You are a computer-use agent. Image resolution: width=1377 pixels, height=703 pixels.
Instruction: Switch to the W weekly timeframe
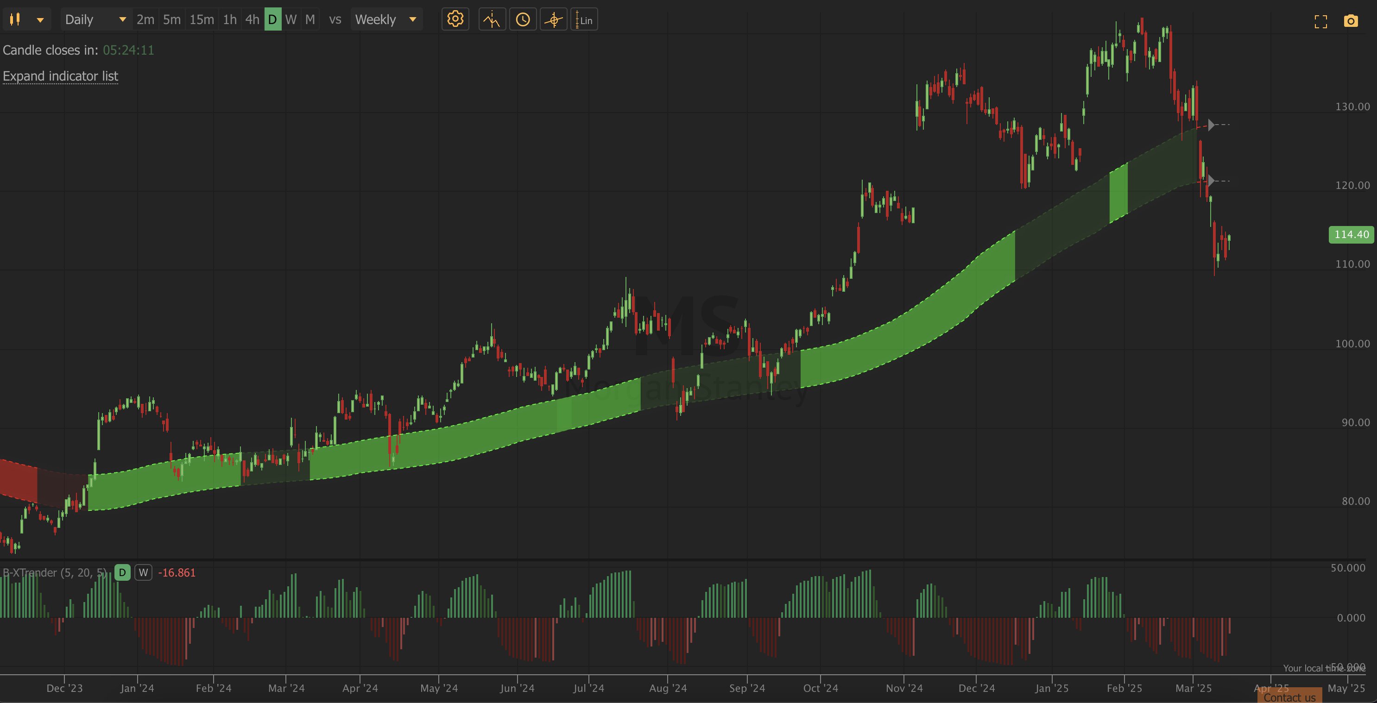point(290,20)
